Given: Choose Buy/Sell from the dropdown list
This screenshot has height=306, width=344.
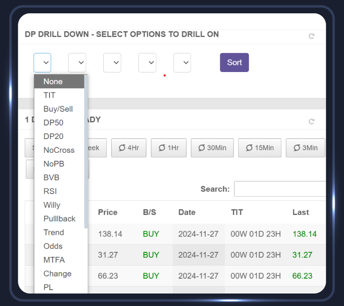Looking at the screenshot, I should [58, 109].
